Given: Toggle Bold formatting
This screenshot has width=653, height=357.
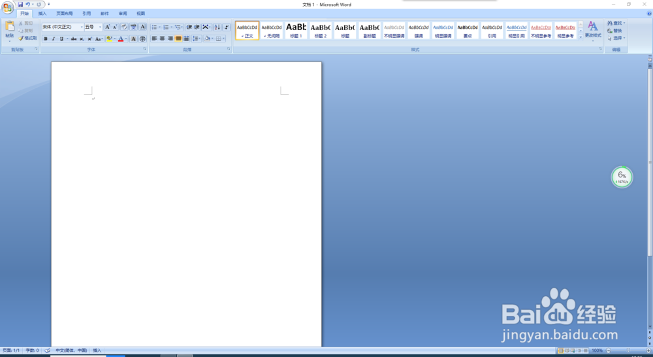Looking at the screenshot, I should (46, 39).
